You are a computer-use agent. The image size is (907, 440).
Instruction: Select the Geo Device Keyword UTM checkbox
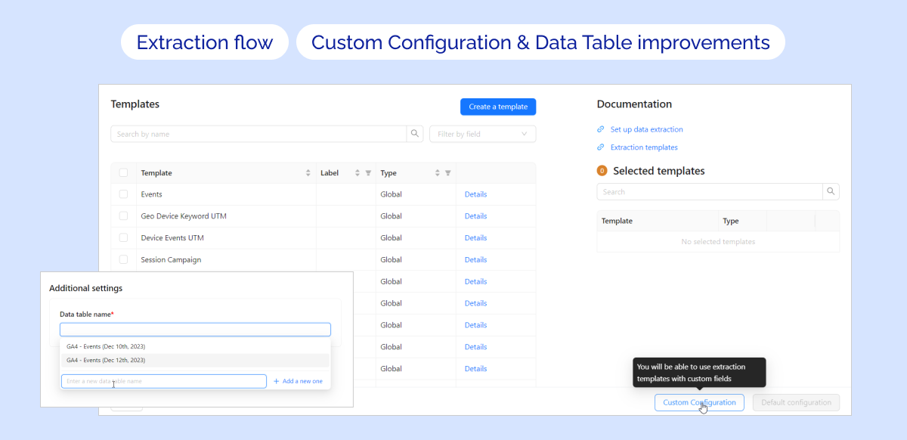point(123,216)
